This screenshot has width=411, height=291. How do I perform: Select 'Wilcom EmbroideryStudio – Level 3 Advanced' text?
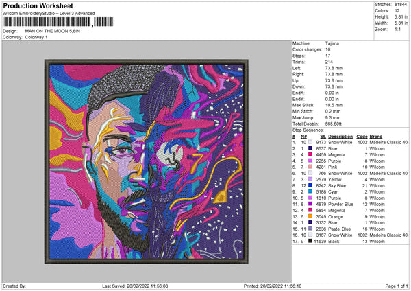(x=49, y=14)
